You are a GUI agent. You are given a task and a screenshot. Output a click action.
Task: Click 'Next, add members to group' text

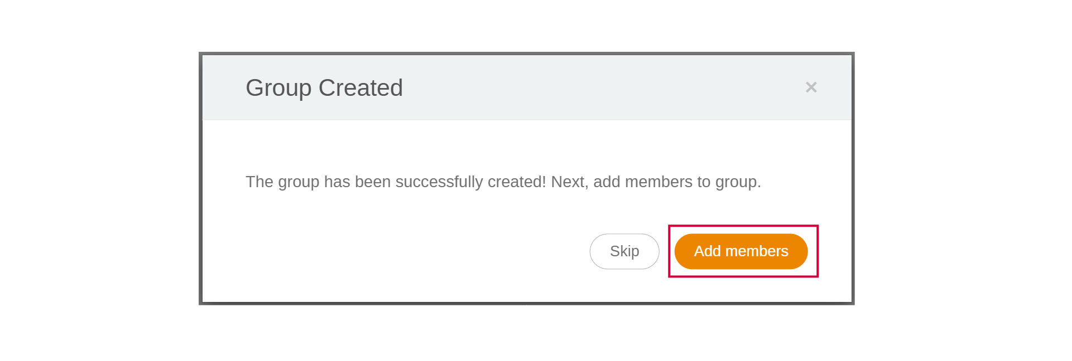click(656, 182)
